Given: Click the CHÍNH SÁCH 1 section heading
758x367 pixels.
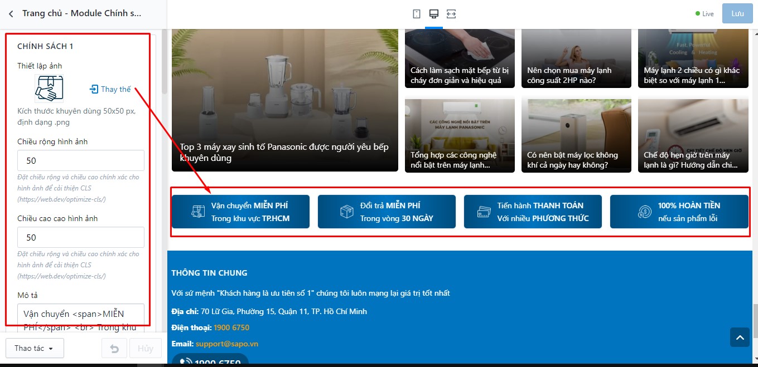Looking at the screenshot, I should click(x=45, y=46).
